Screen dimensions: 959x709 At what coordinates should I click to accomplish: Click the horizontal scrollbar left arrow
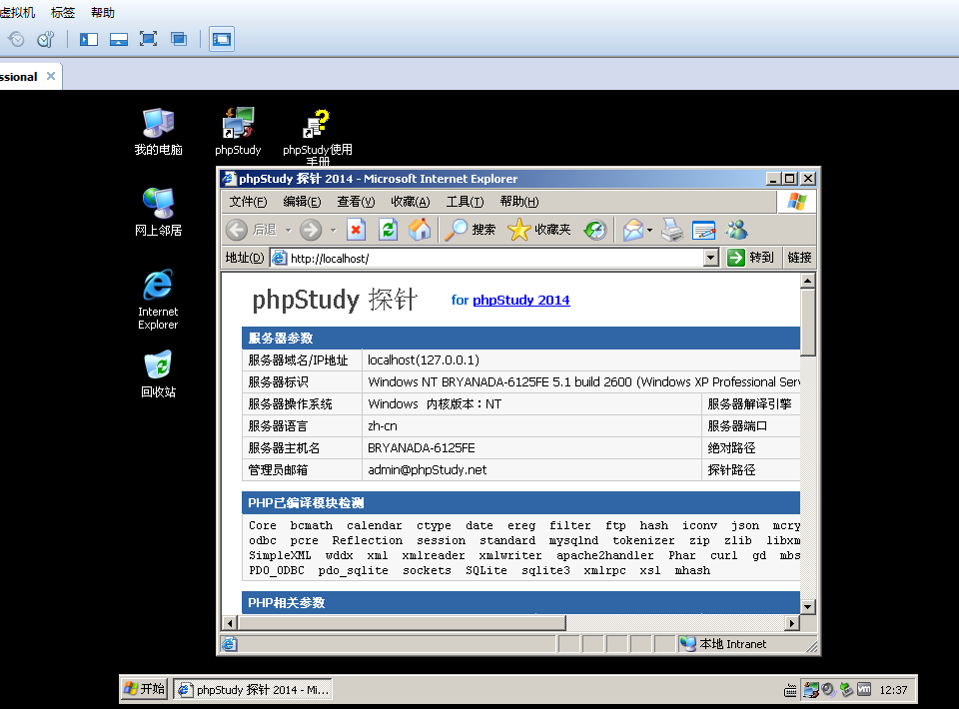tap(230, 623)
